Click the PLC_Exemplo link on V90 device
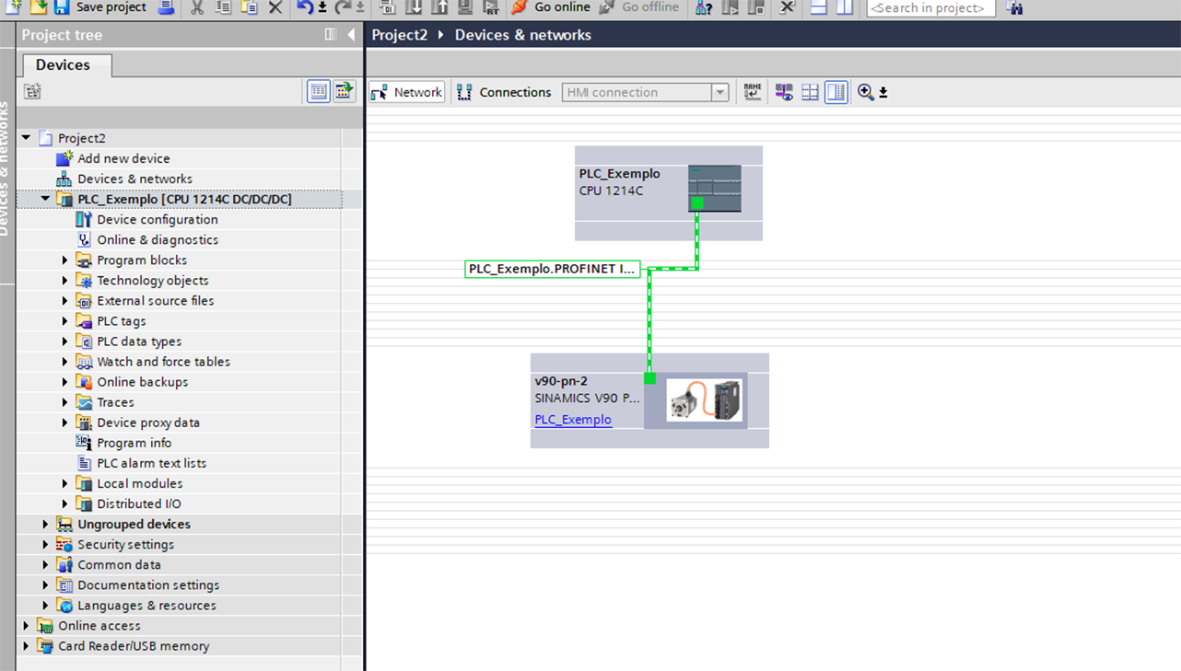 point(573,420)
